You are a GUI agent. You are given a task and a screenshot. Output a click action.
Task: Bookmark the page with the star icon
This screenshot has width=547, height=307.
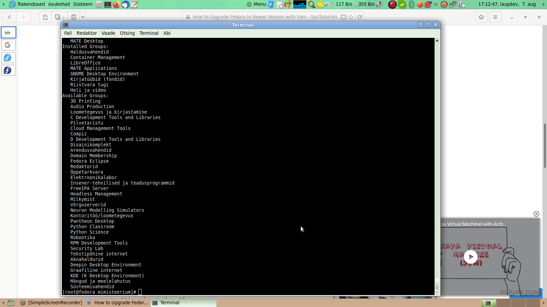(351, 17)
